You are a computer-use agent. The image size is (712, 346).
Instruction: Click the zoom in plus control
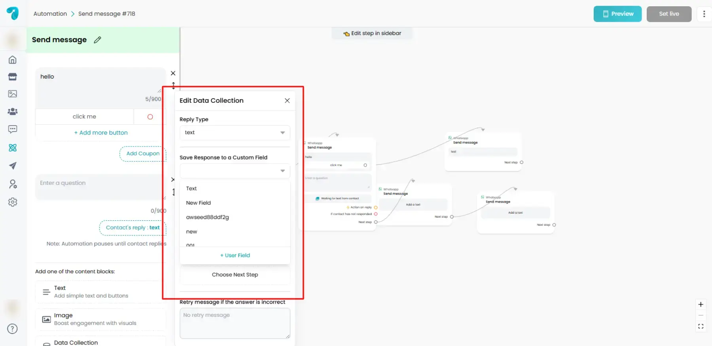tap(701, 305)
